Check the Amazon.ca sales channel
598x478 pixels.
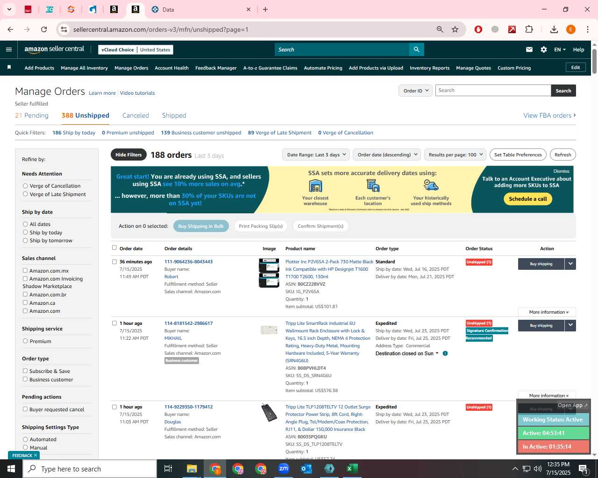25,302
